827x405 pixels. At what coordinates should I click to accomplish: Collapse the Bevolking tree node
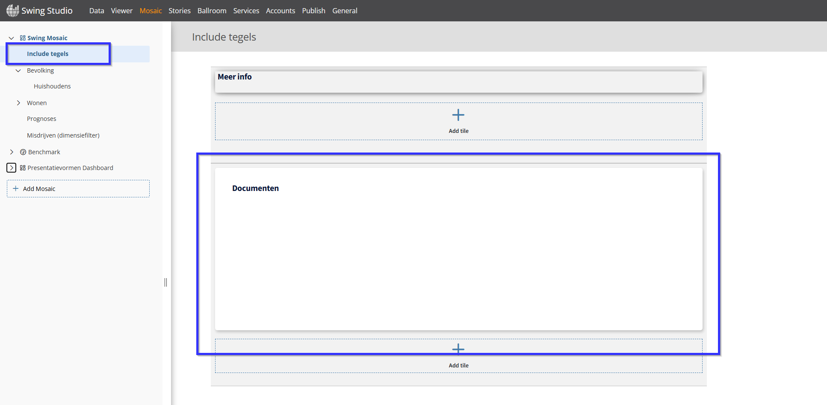[x=18, y=70]
